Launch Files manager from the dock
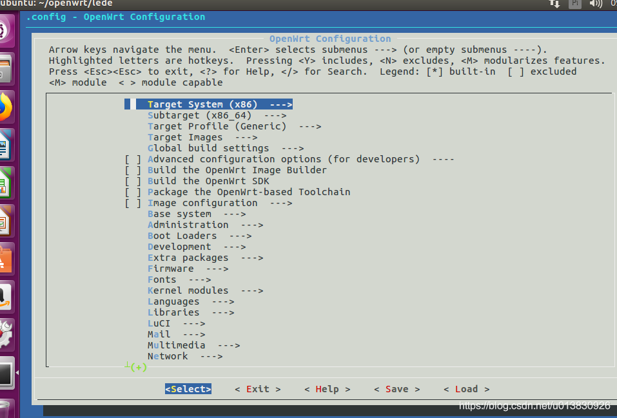This screenshot has width=617, height=418. [6, 69]
